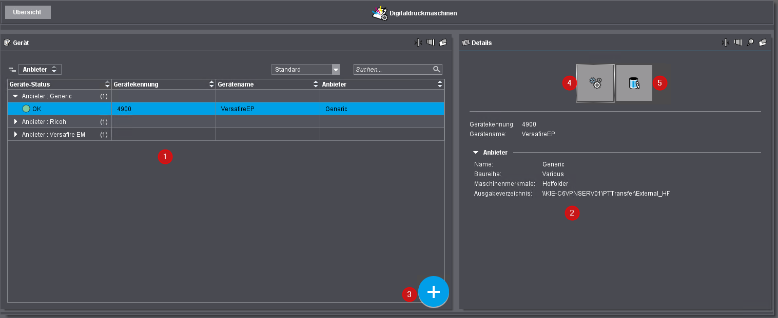Click the Gerätekennung value 4900 in Details
The height and width of the screenshot is (318, 778).
click(x=529, y=124)
